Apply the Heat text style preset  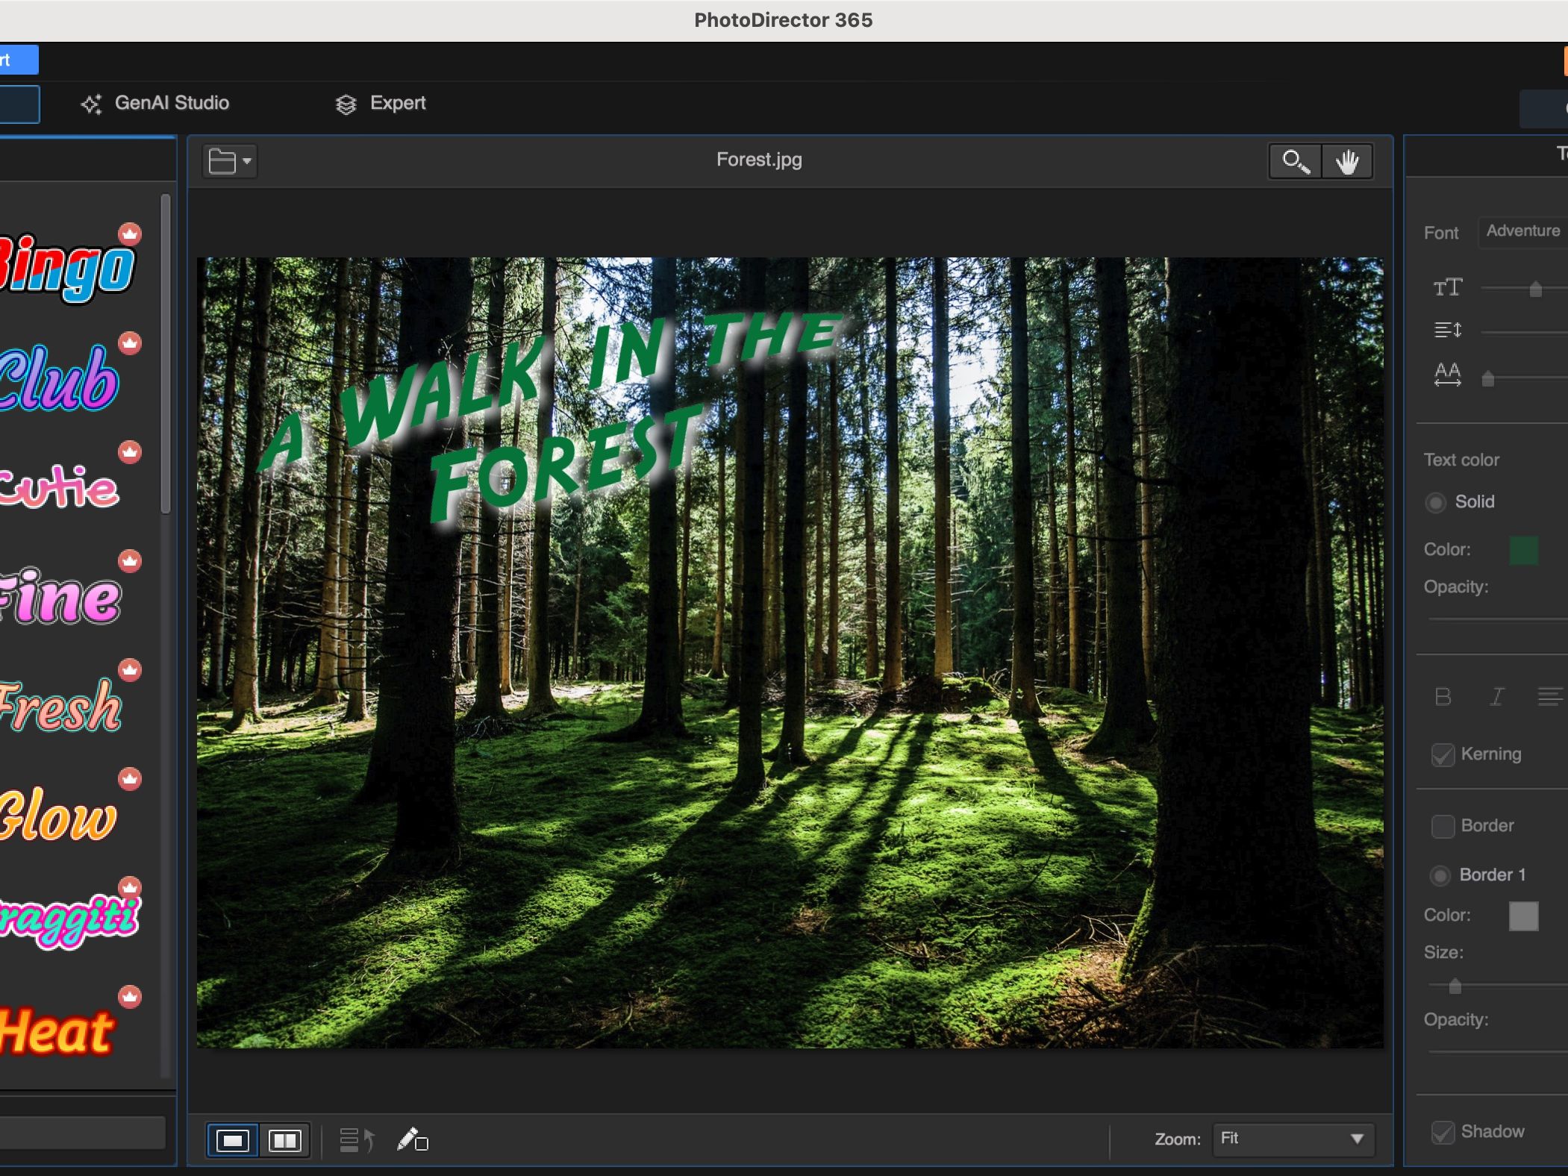(57, 1031)
